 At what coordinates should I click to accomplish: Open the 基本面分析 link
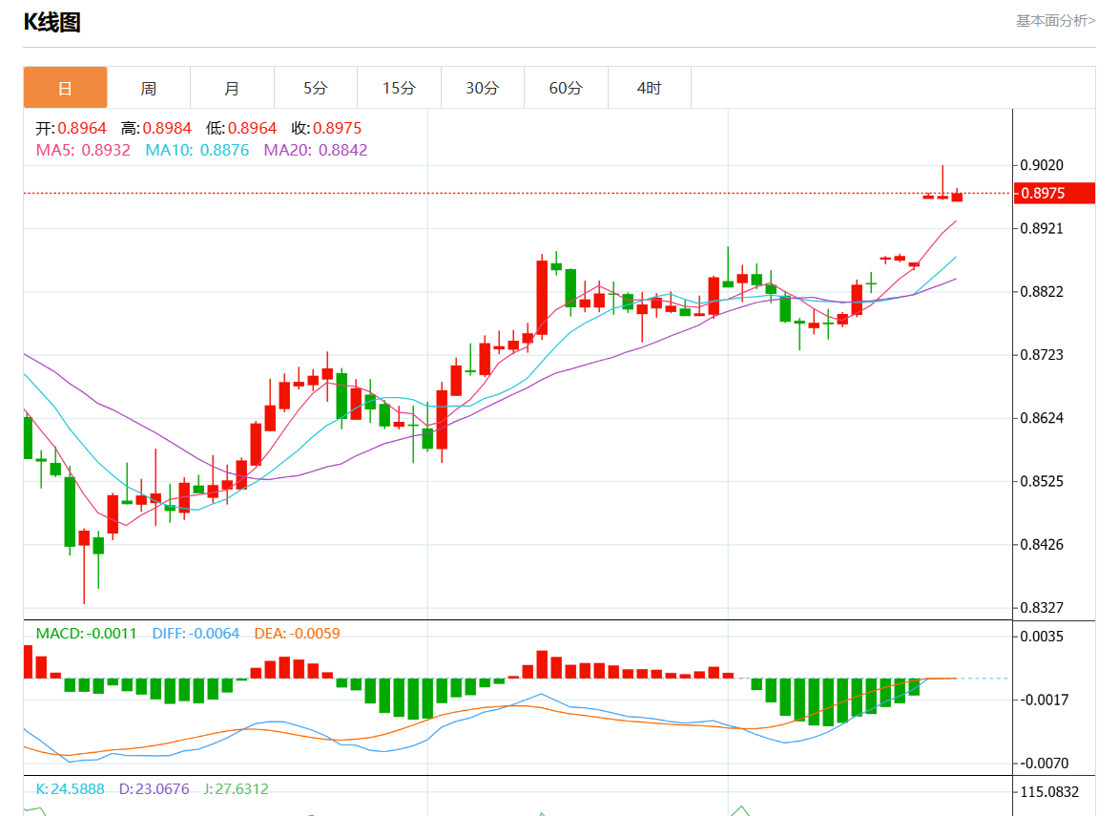(1055, 21)
